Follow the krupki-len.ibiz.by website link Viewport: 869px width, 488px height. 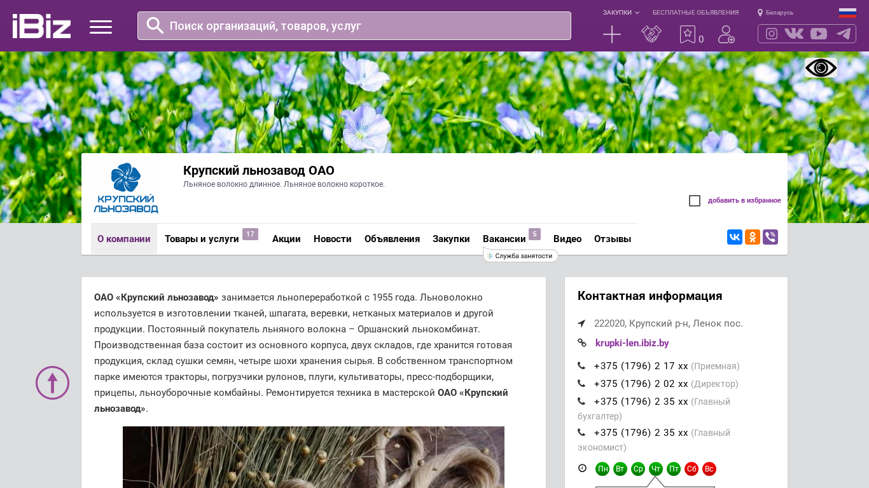point(632,343)
